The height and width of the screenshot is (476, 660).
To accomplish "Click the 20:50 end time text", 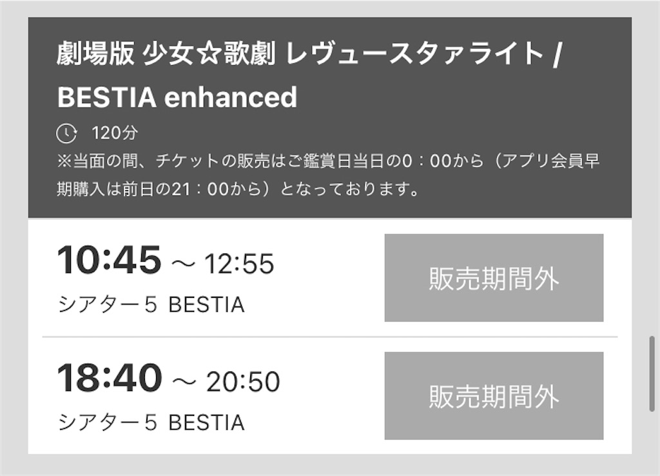I will click(x=243, y=382).
